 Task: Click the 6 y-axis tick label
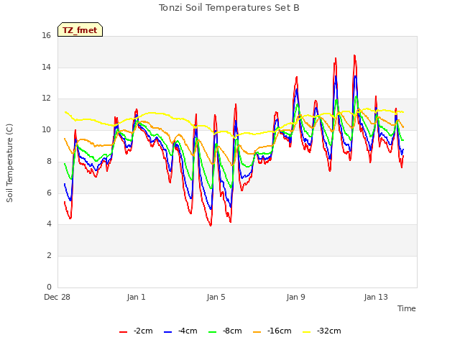49,193
